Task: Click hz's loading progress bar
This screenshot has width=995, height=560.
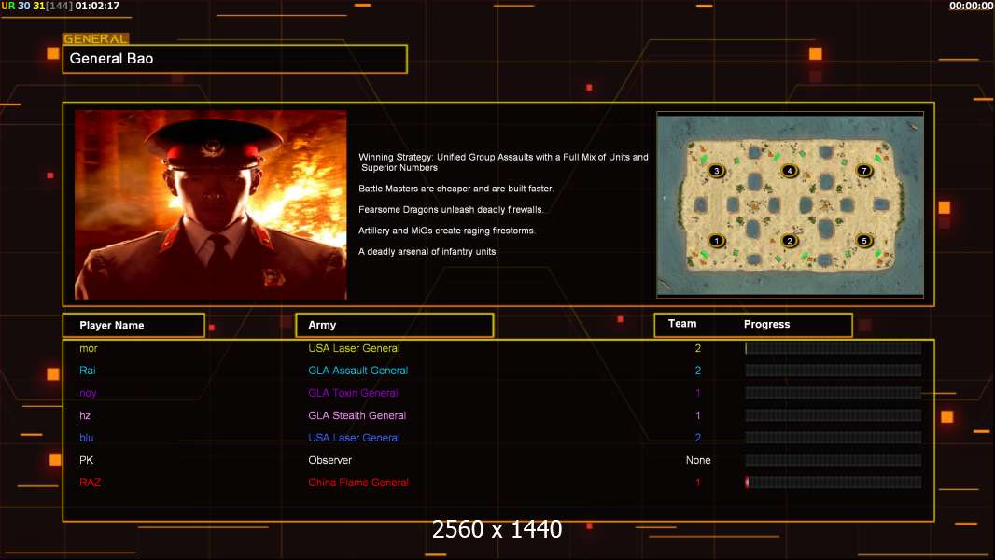Action: (834, 415)
